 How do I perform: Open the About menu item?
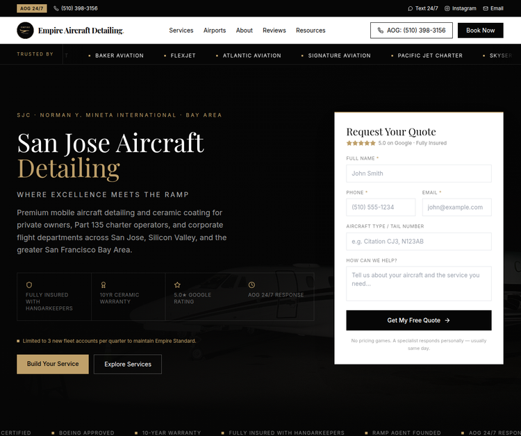tap(245, 31)
